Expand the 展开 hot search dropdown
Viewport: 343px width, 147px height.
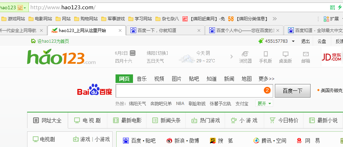[264, 104]
